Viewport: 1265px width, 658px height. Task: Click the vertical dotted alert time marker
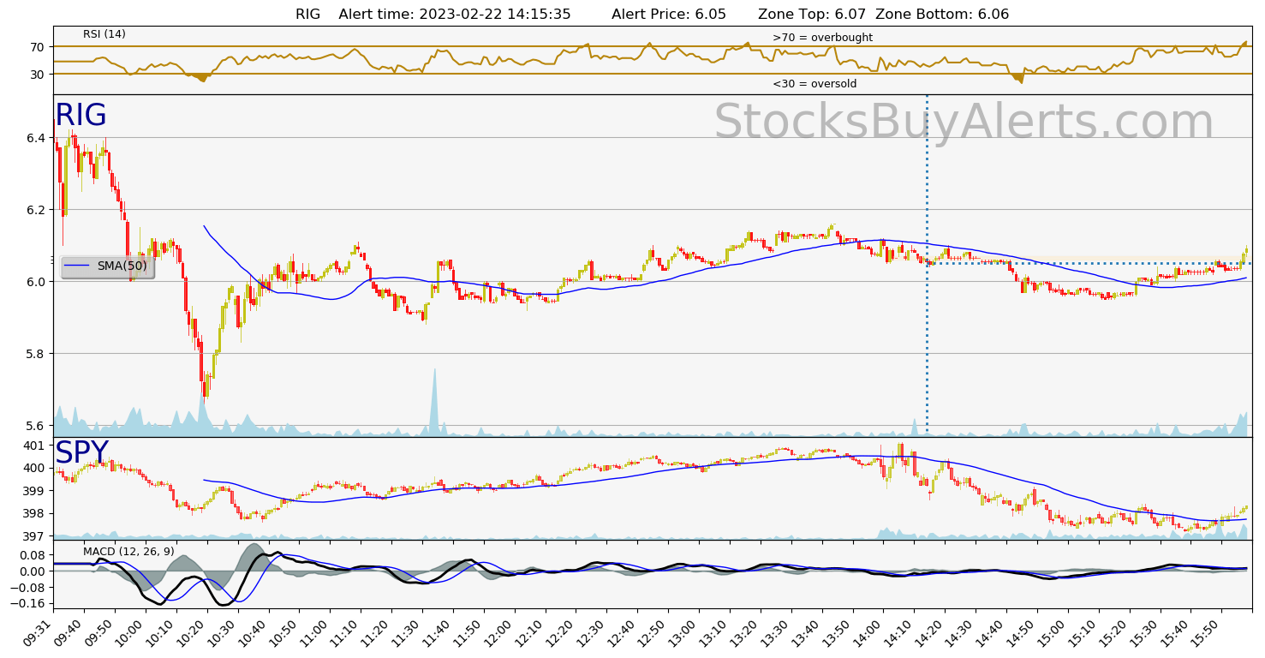click(x=927, y=264)
